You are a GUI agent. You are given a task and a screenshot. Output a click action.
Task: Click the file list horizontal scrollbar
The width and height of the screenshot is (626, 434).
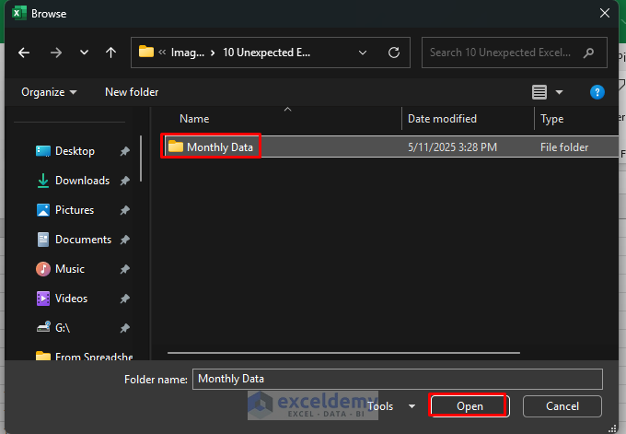pos(343,353)
